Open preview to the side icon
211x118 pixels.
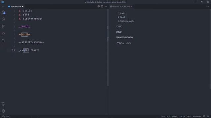click(99, 7)
